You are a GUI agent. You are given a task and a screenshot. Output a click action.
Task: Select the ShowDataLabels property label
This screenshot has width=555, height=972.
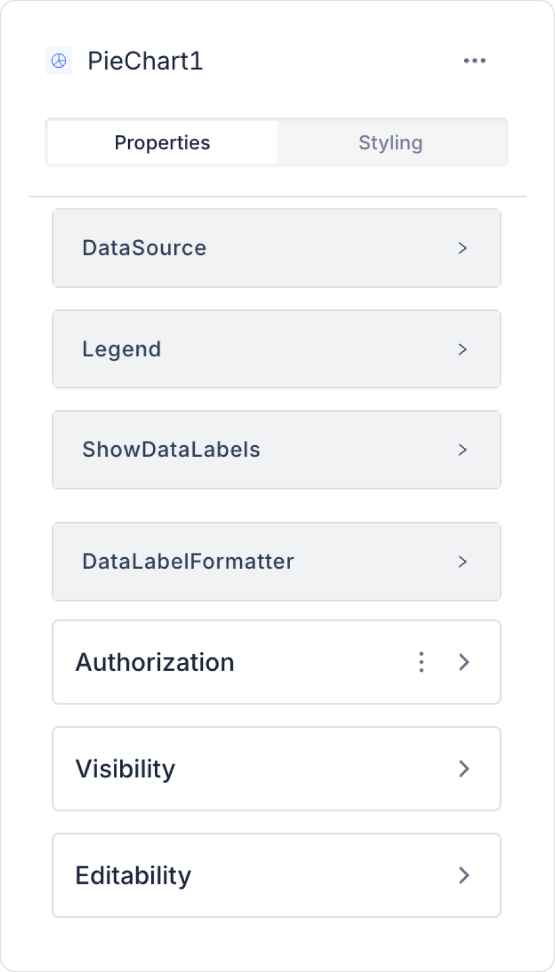click(171, 450)
